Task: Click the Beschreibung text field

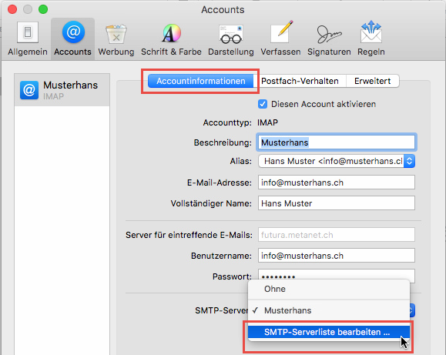Action: point(337,142)
